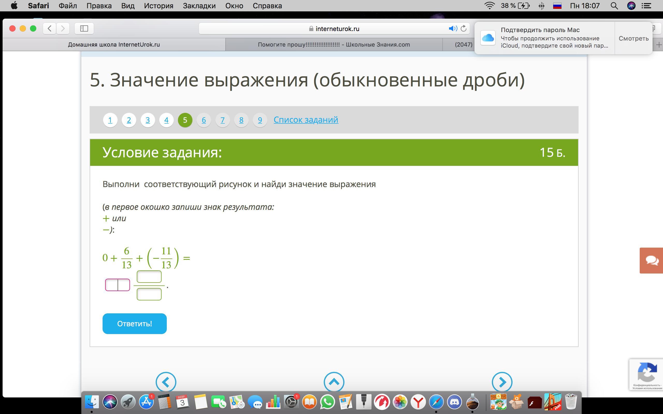Open the Закладки menu

pos(199,6)
